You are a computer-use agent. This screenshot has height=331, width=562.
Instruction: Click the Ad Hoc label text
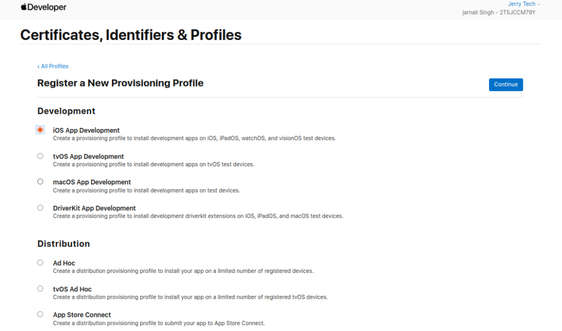pos(64,263)
